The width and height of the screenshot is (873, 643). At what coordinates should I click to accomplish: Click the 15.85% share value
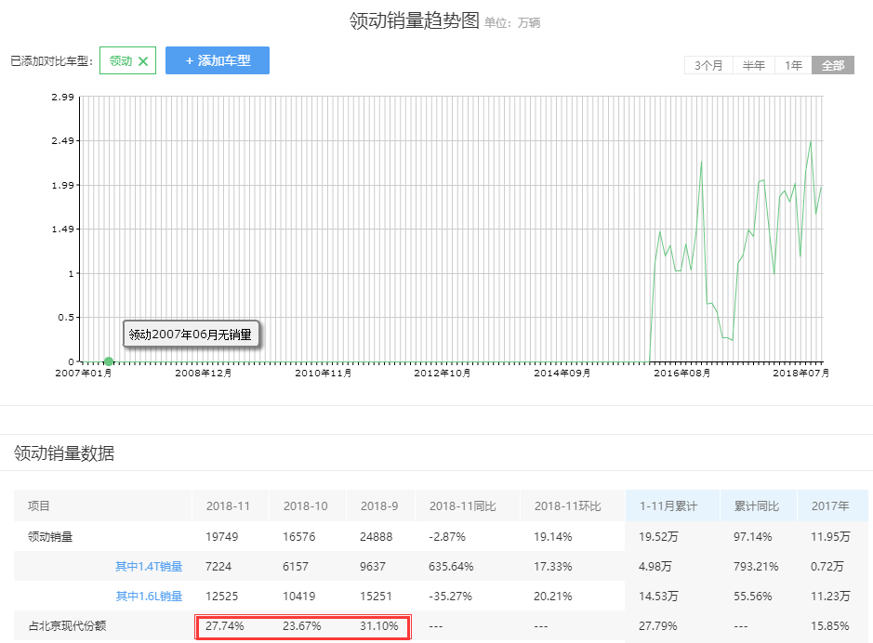point(830,625)
